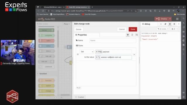Open the browser profile avatar
This screenshot has height=105, width=187.
click(x=178, y=11)
